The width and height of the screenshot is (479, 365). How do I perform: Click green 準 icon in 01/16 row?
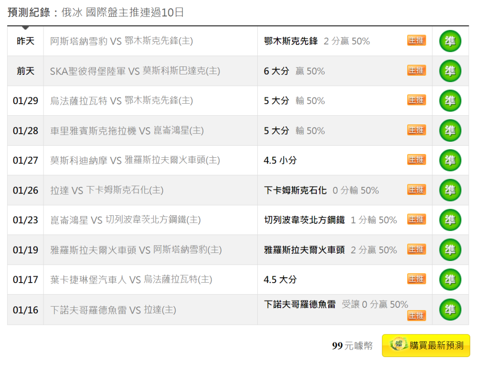[x=450, y=310]
